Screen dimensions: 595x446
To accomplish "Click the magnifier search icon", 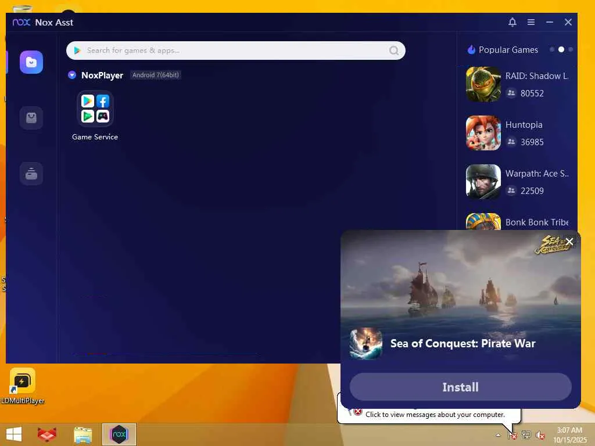I will (x=394, y=51).
